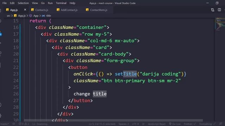Click line number 23 in gutter
The image size is (225, 126).
[16, 74]
